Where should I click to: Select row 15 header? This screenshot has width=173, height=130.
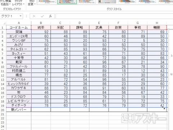[x=3, y=88]
